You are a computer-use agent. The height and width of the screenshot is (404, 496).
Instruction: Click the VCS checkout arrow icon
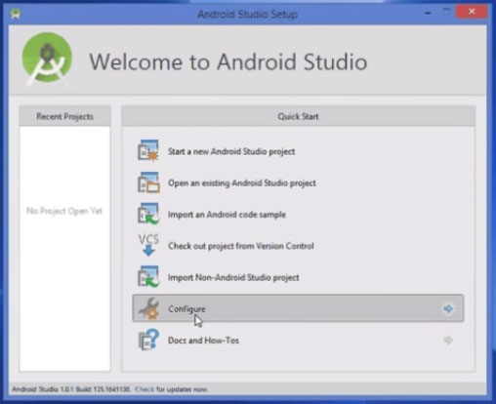click(148, 245)
